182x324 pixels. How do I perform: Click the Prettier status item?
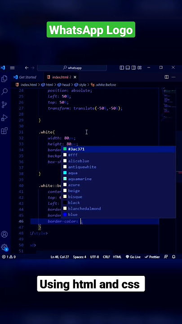pos(152,257)
